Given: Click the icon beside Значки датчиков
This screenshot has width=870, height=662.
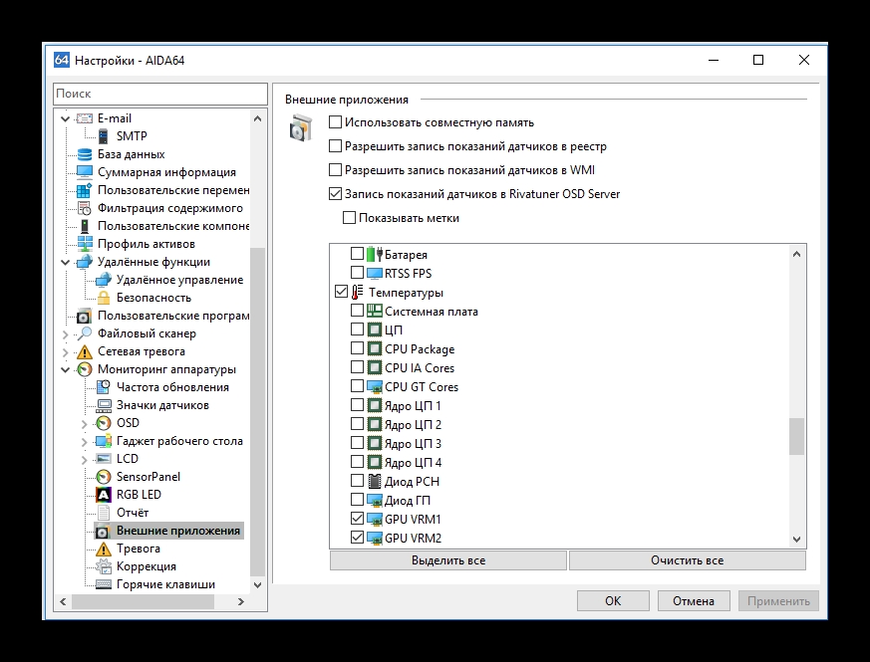Looking at the screenshot, I should click(x=104, y=405).
